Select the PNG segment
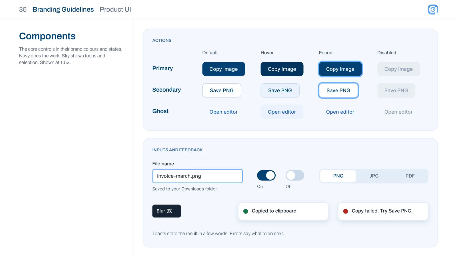This screenshot has width=457, height=257. (338, 176)
